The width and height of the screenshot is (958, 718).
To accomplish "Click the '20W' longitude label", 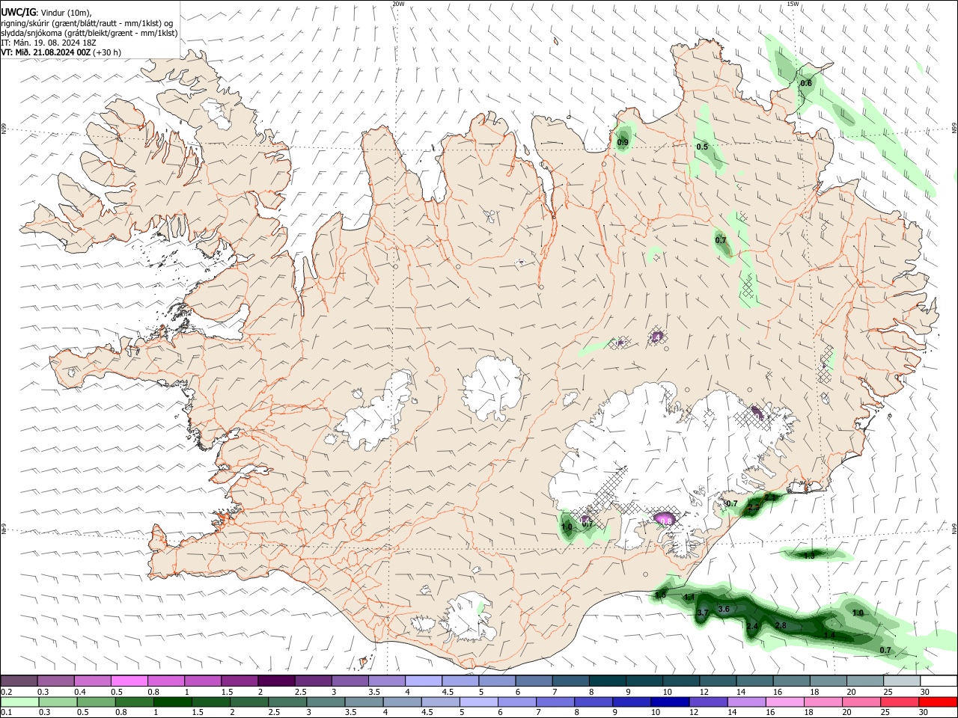I will pos(398,4).
